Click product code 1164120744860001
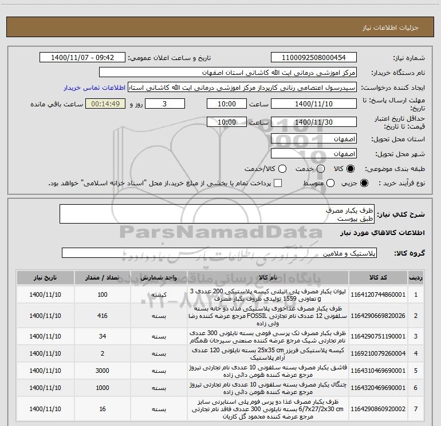Screen dimensions: 441x426 click(x=378, y=294)
